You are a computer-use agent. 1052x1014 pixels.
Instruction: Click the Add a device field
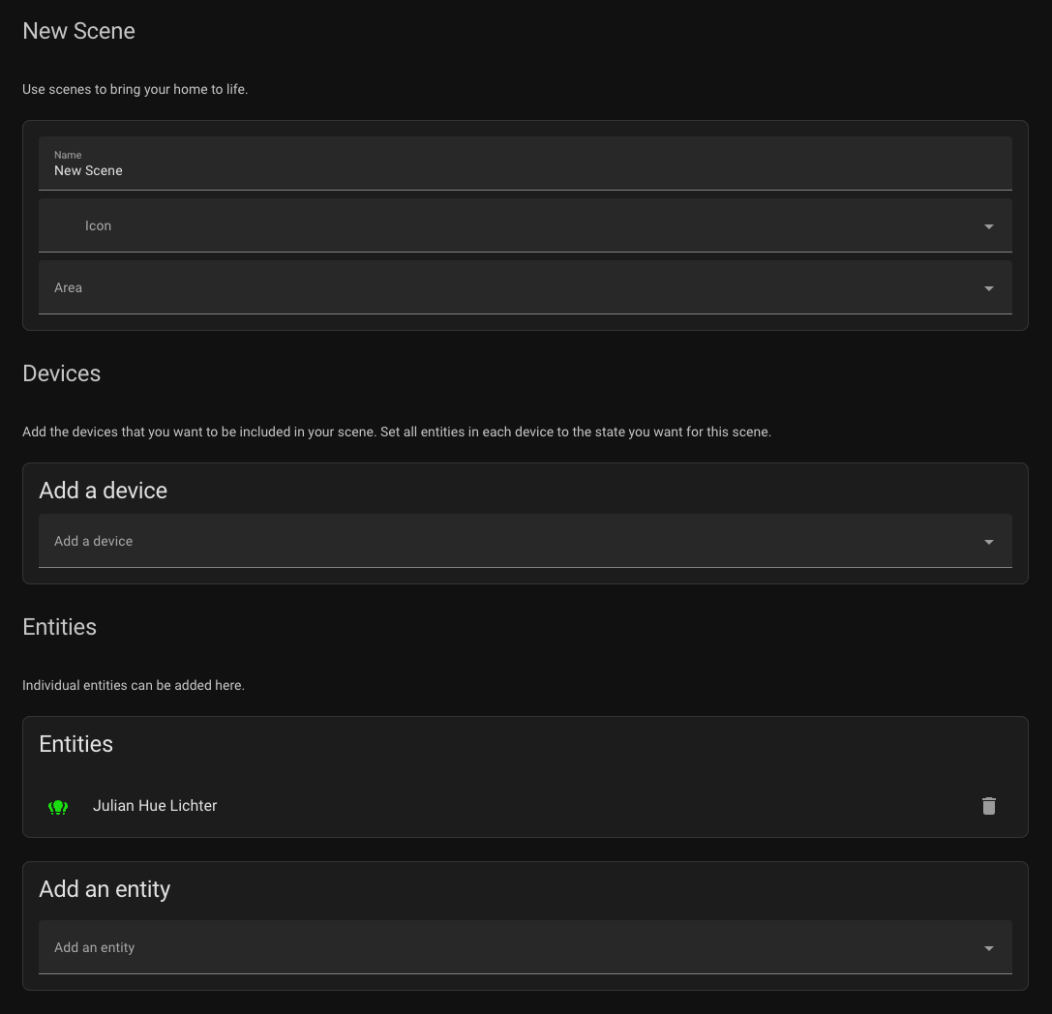526,541
